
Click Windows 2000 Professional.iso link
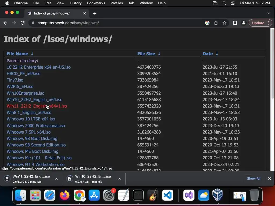tap(36, 126)
